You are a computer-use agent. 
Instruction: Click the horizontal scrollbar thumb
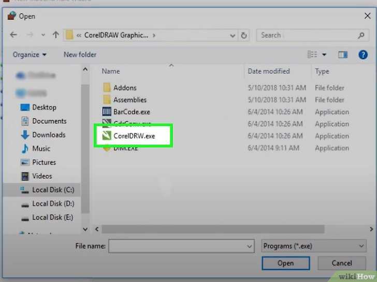click(x=213, y=229)
